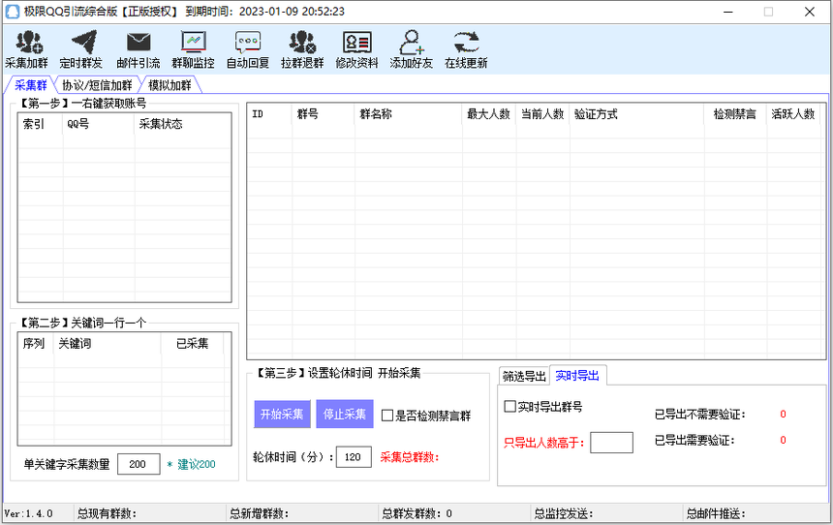Click the 最大人数 column header

click(x=489, y=114)
